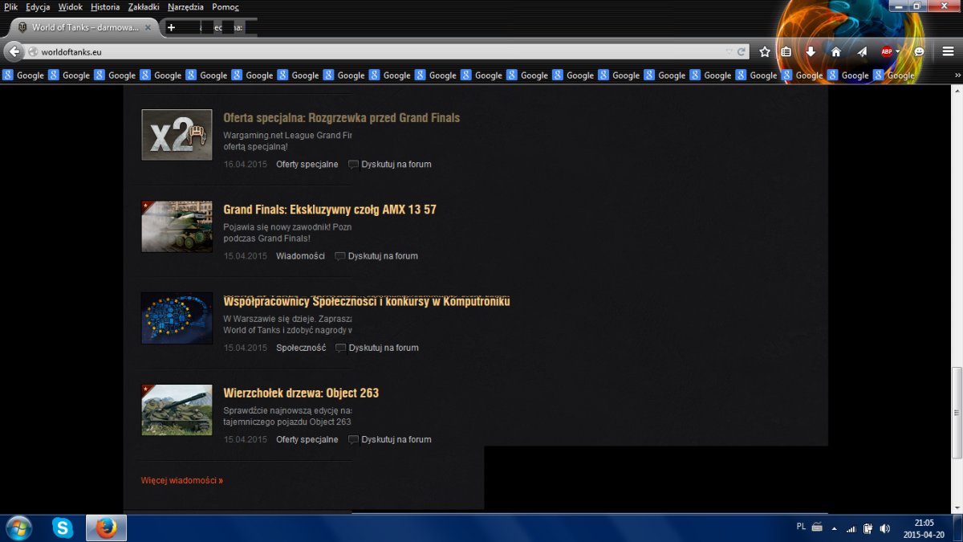Click 'Dyskutuj na forum' under Rozgrzewka article
The image size is (963, 542).
pos(396,165)
